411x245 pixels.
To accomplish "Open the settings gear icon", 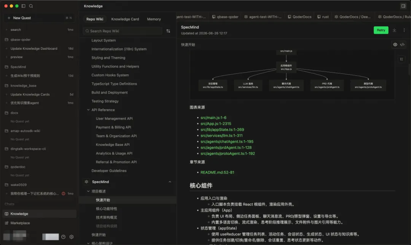I will [72, 237].
